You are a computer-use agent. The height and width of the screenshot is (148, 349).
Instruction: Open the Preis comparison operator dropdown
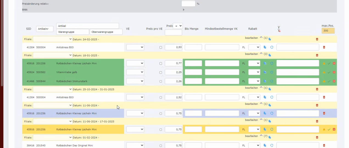(178, 26)
